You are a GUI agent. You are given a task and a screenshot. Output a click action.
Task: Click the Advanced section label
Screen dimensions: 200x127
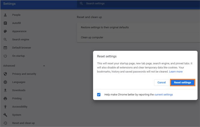coord(9,66)
